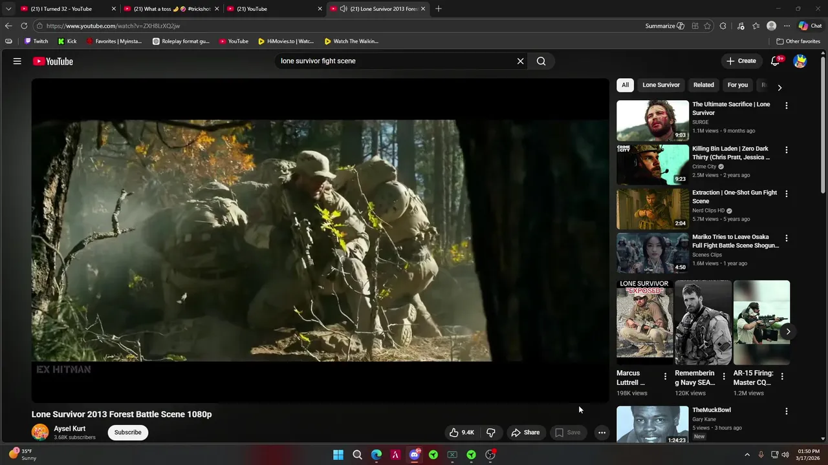Open options for The Ultimate Sacrifice video
The width and height of the screenshot is (828, 465).
[x=787, y=106]
